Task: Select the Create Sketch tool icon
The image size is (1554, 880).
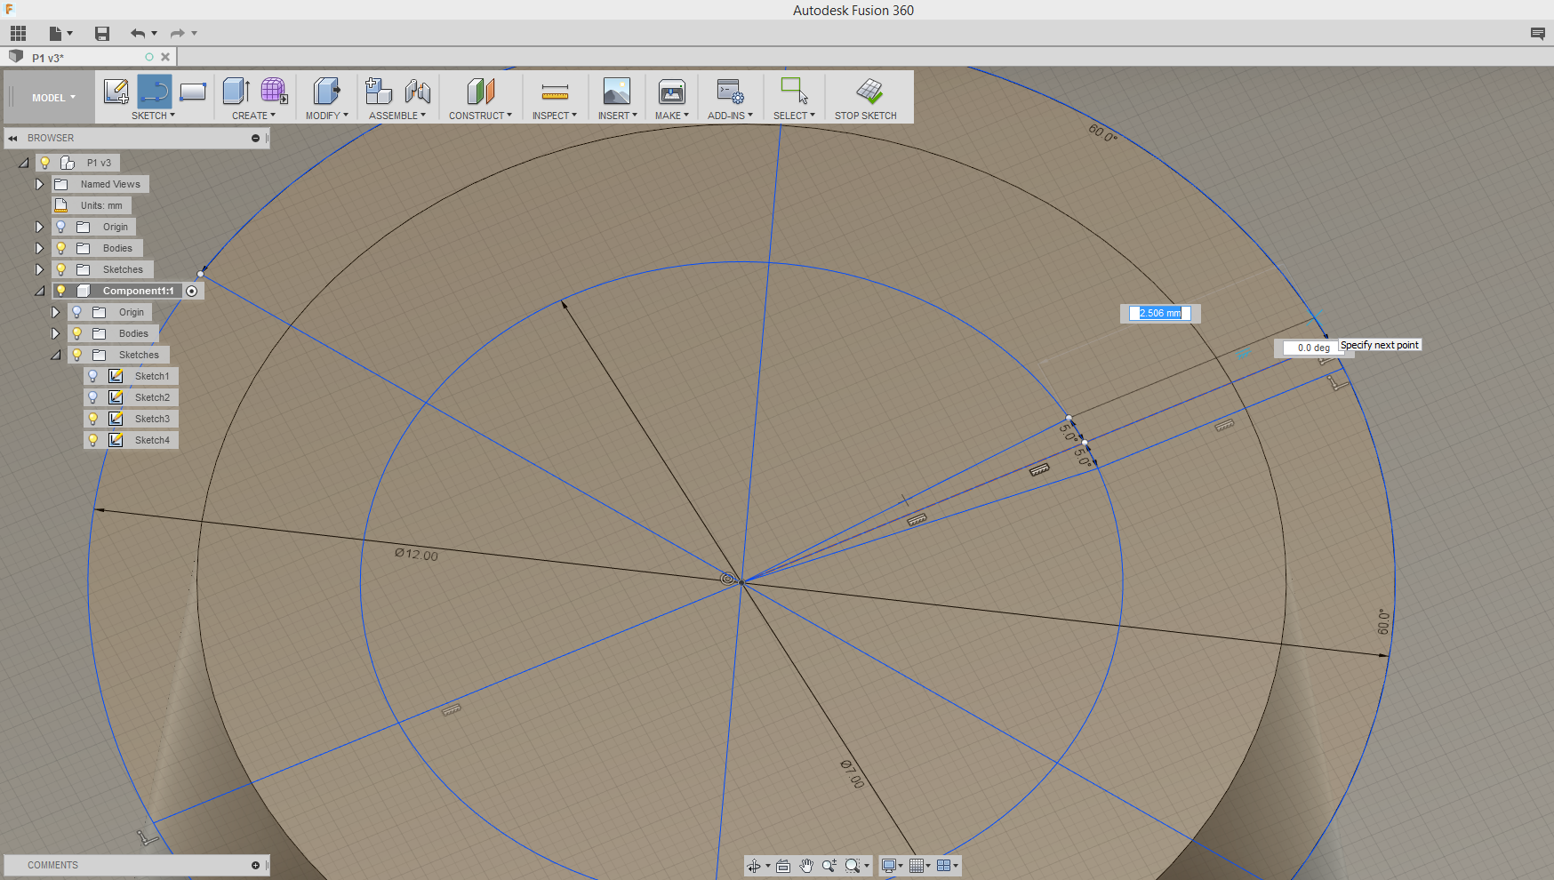Action: [116, 91]
